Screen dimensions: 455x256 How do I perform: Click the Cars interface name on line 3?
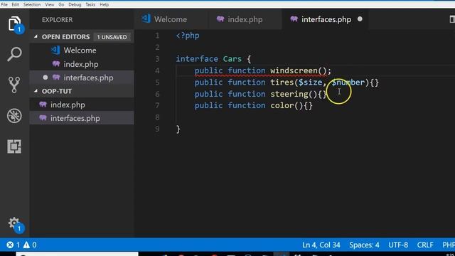tap(232, 59)
